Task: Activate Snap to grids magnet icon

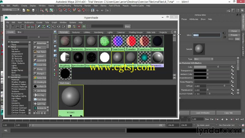Action: (60, 10)
